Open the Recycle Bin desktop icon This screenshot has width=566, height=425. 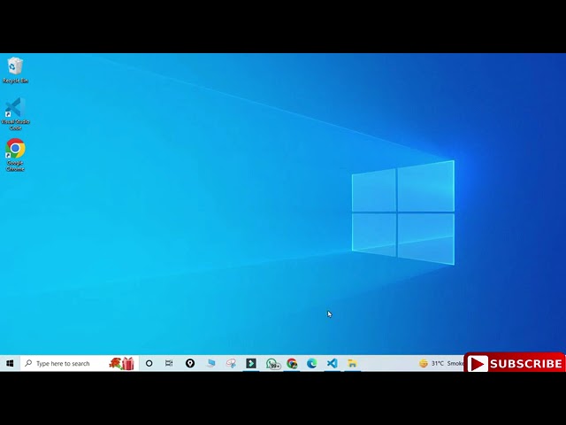click(15, 70)
